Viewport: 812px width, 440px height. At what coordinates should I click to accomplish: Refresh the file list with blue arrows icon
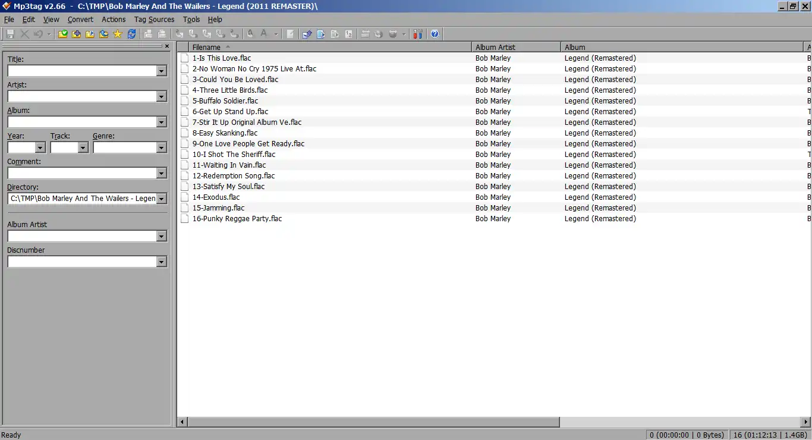click(131, 34)
